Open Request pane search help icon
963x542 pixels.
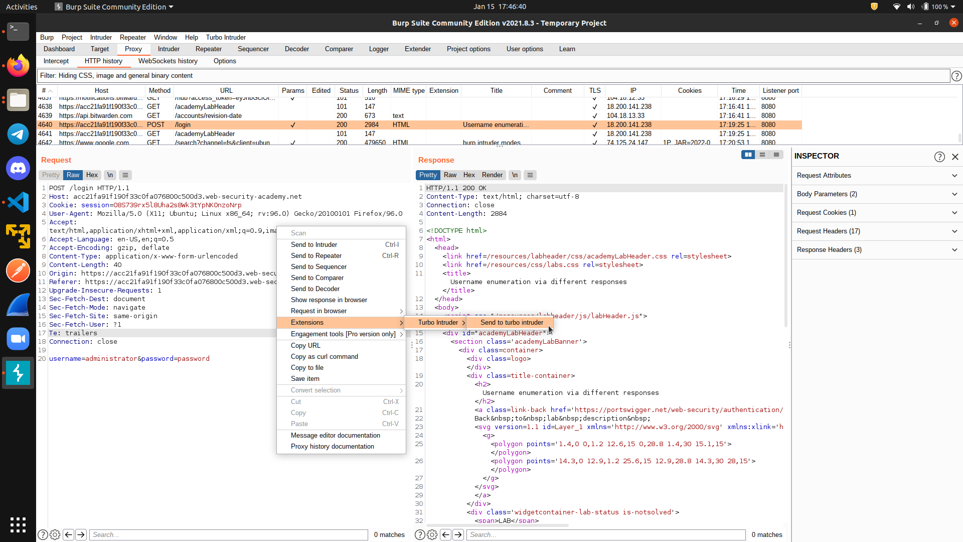click(x=43, y=535)
